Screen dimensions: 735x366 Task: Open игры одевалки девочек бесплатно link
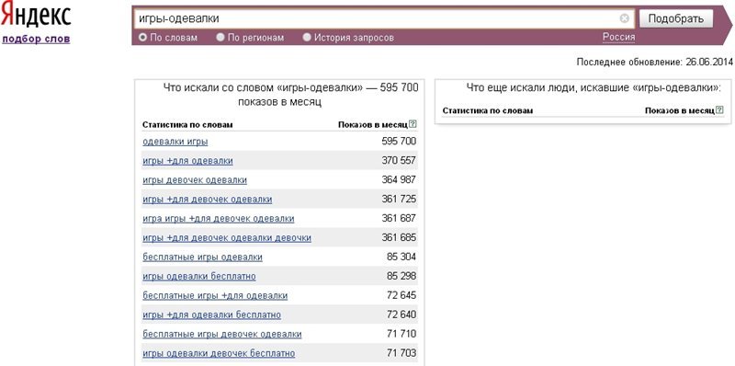click(219, 353)
